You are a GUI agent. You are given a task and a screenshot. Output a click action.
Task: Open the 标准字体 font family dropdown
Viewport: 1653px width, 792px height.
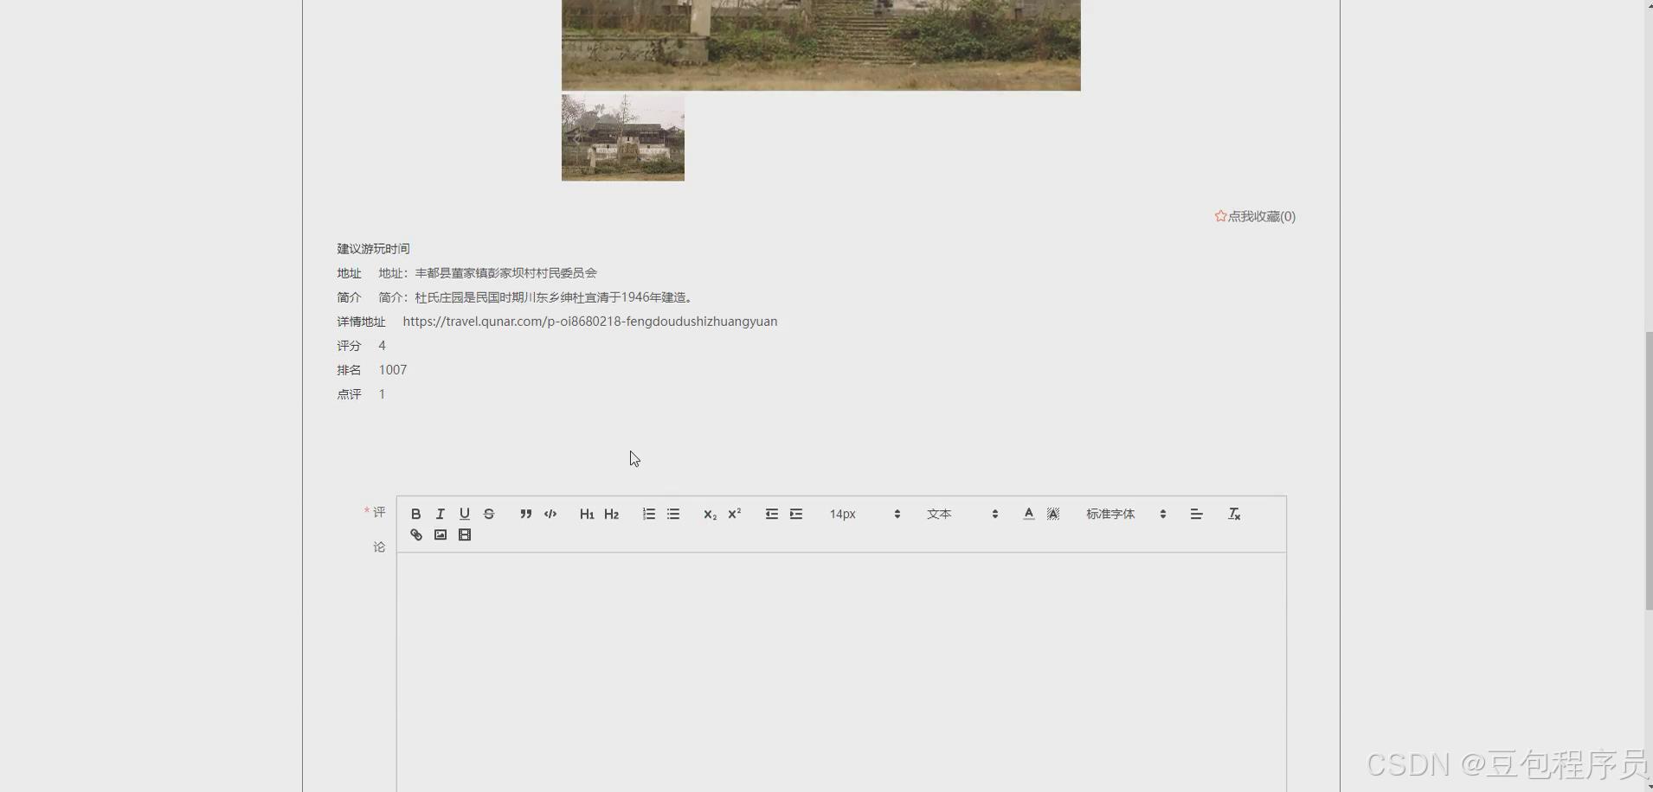pos(1126,514)
